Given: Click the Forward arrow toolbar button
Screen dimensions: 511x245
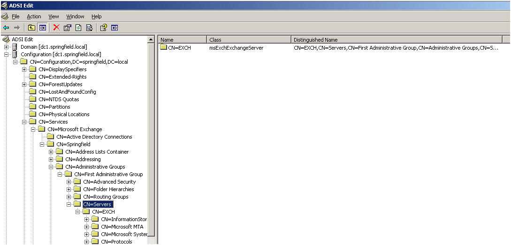Looking at the screenshot, I should 17,28.
